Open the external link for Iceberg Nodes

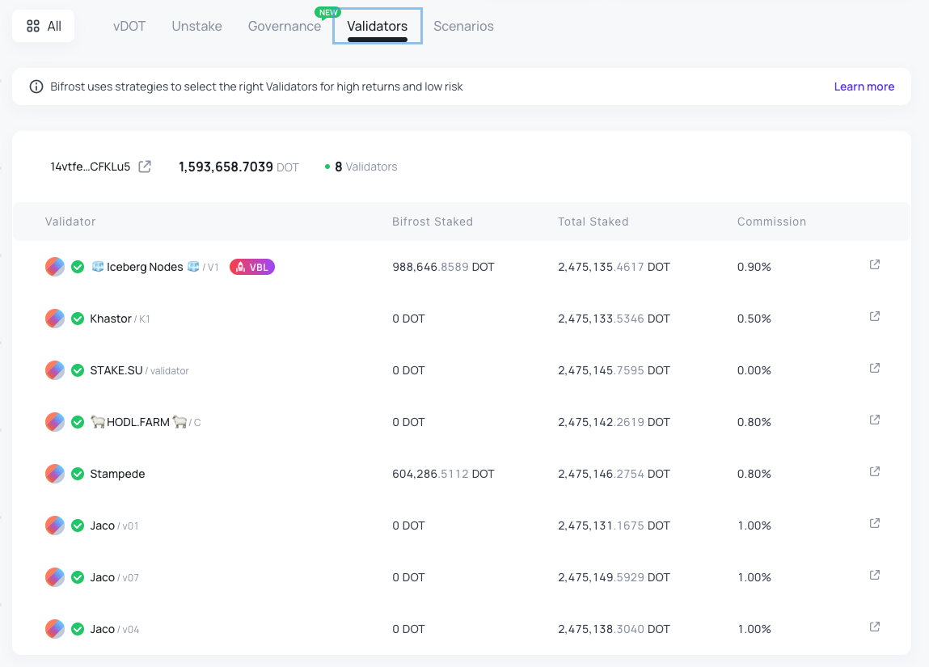[875, 265]
